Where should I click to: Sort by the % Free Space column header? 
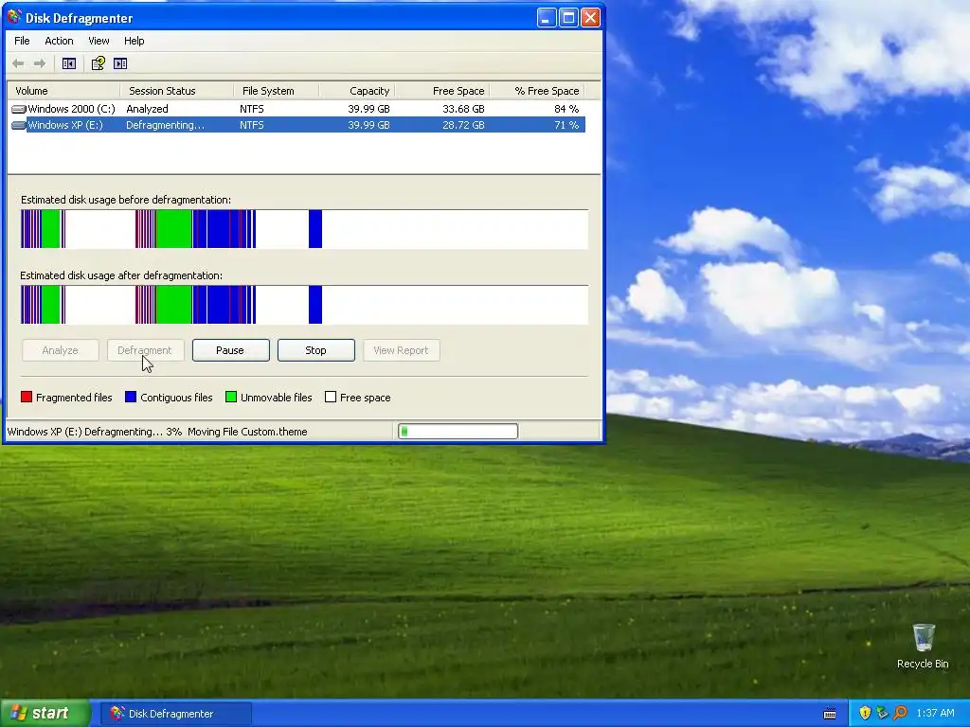pos(537,91)
